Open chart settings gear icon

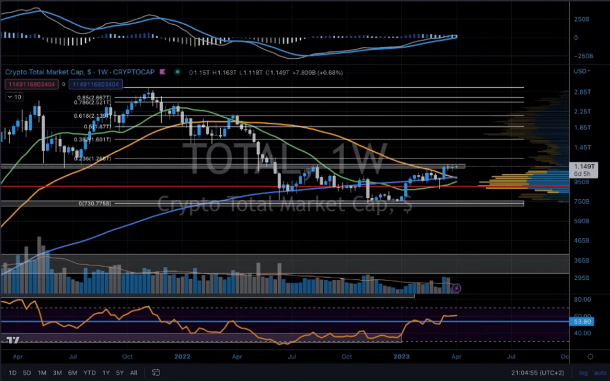coord(590,357)
